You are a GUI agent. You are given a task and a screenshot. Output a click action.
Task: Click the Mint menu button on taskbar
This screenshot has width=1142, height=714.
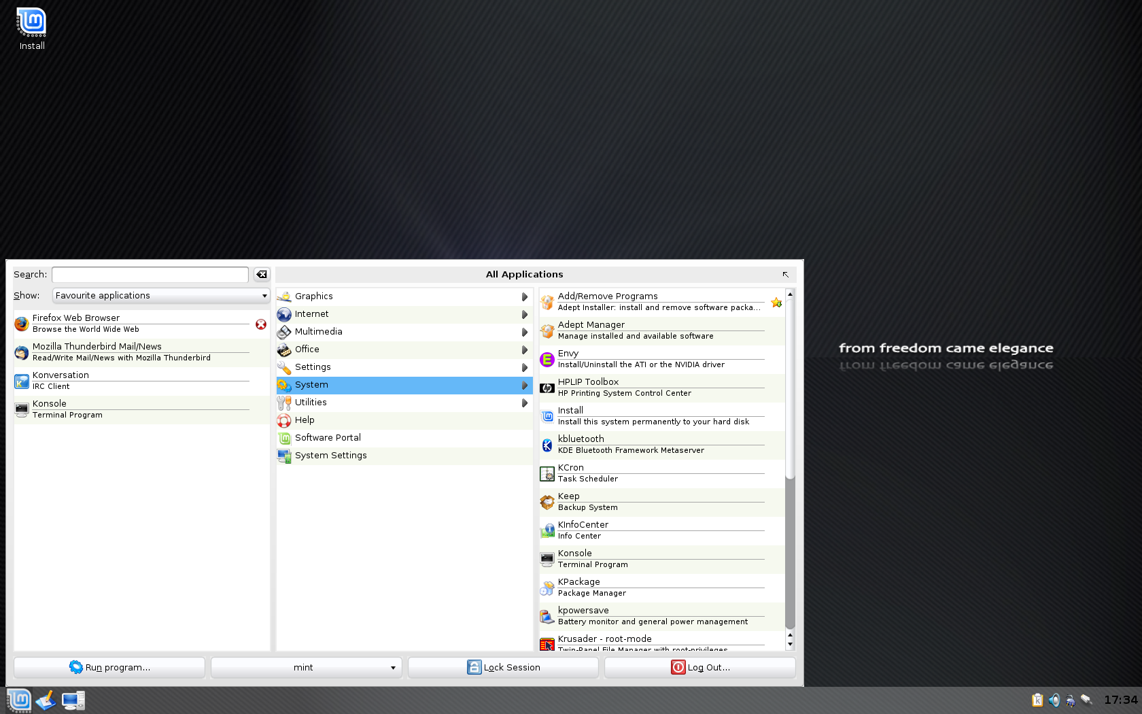coord(19,700)
